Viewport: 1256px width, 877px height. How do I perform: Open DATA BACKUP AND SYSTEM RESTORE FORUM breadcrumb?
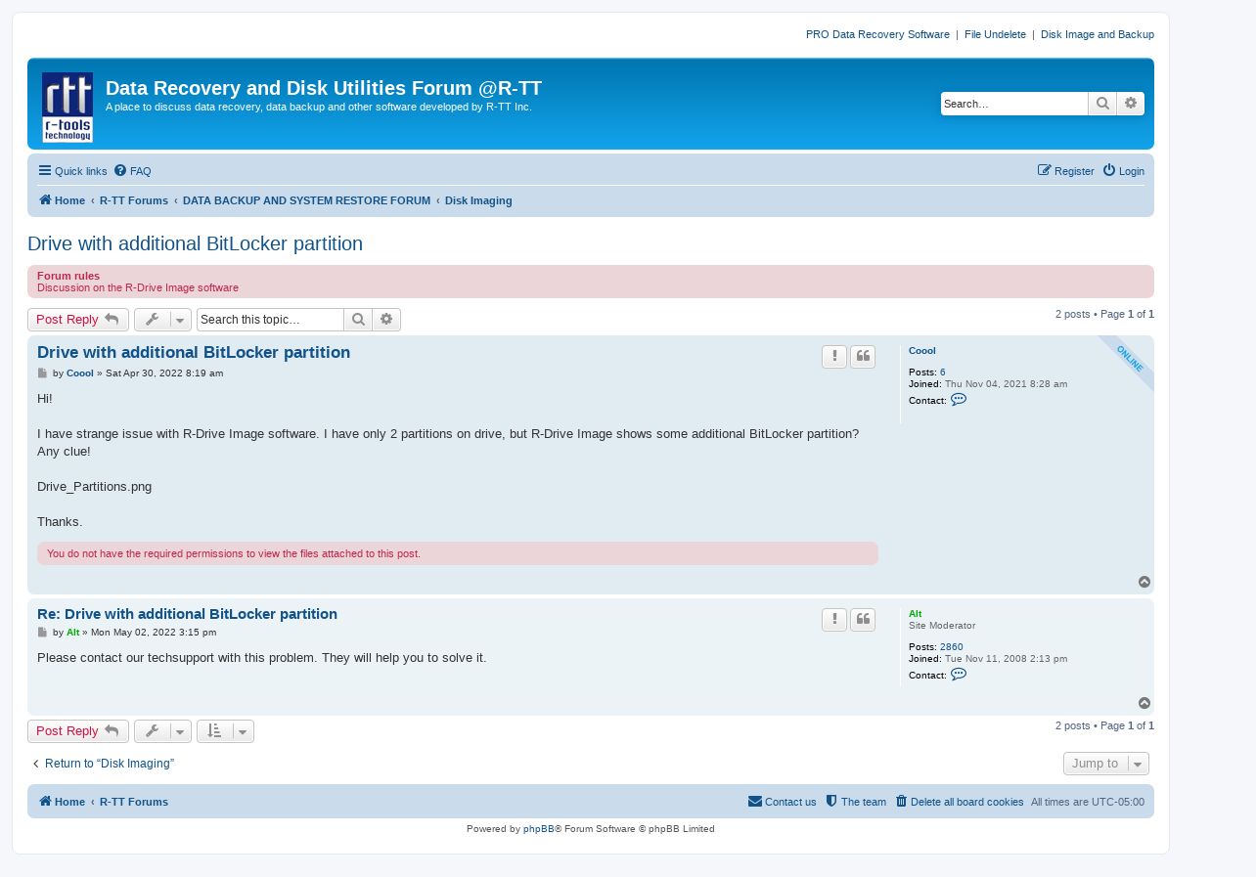coord(306,200)
